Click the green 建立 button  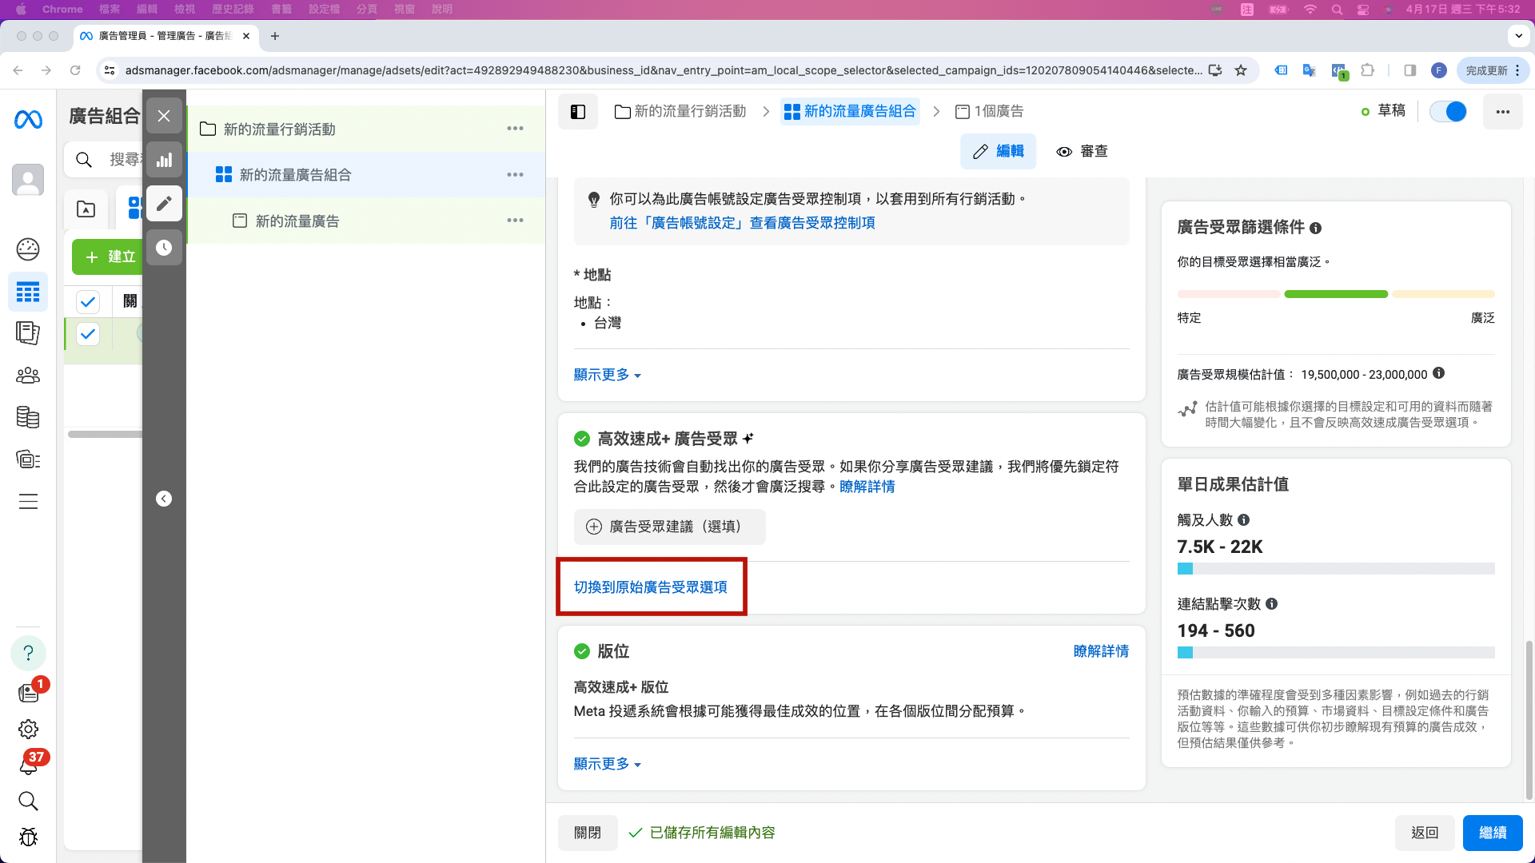click(x=108, y=257)
